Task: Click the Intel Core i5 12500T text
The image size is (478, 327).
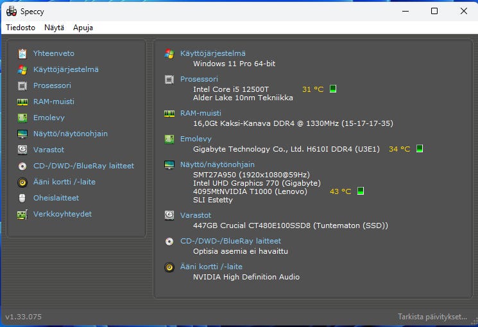Action: click(231, 89)
